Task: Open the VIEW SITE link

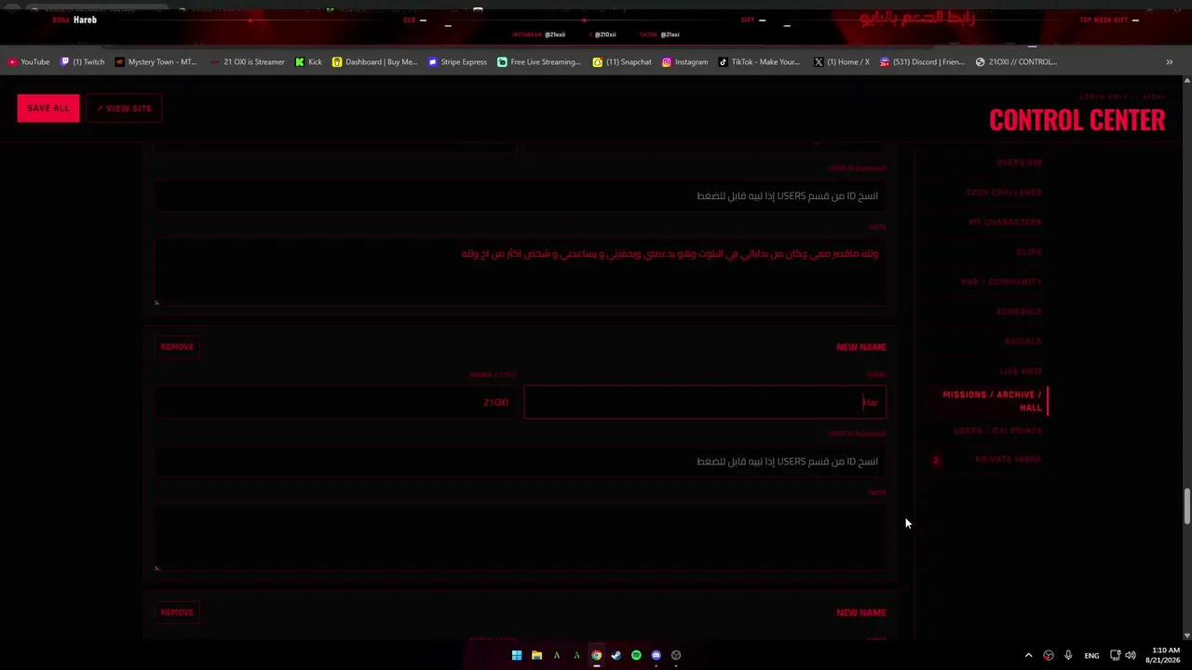Action: point(124,108)
